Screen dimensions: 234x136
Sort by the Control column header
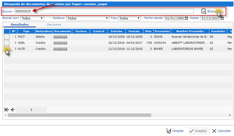99,31
